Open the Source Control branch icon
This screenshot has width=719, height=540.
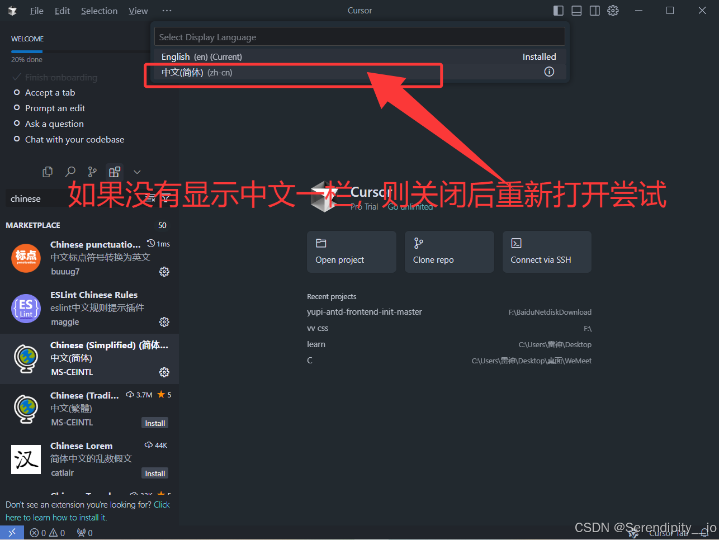coord(92,172)
